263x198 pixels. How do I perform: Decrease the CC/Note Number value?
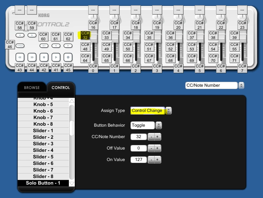click(x=151, y=137)
